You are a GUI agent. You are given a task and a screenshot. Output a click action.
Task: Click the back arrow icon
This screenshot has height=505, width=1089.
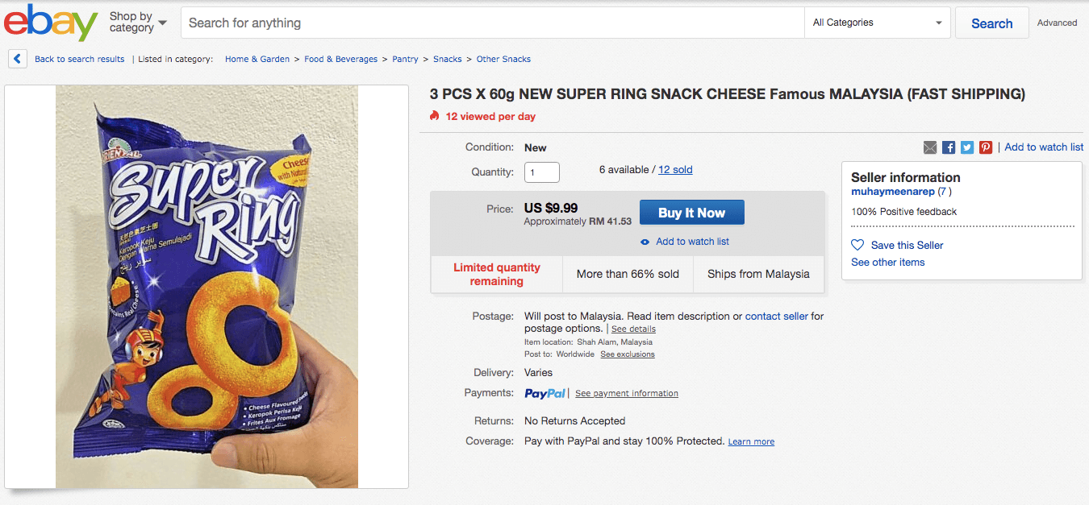pyautogui.click(x=18, y=59)
